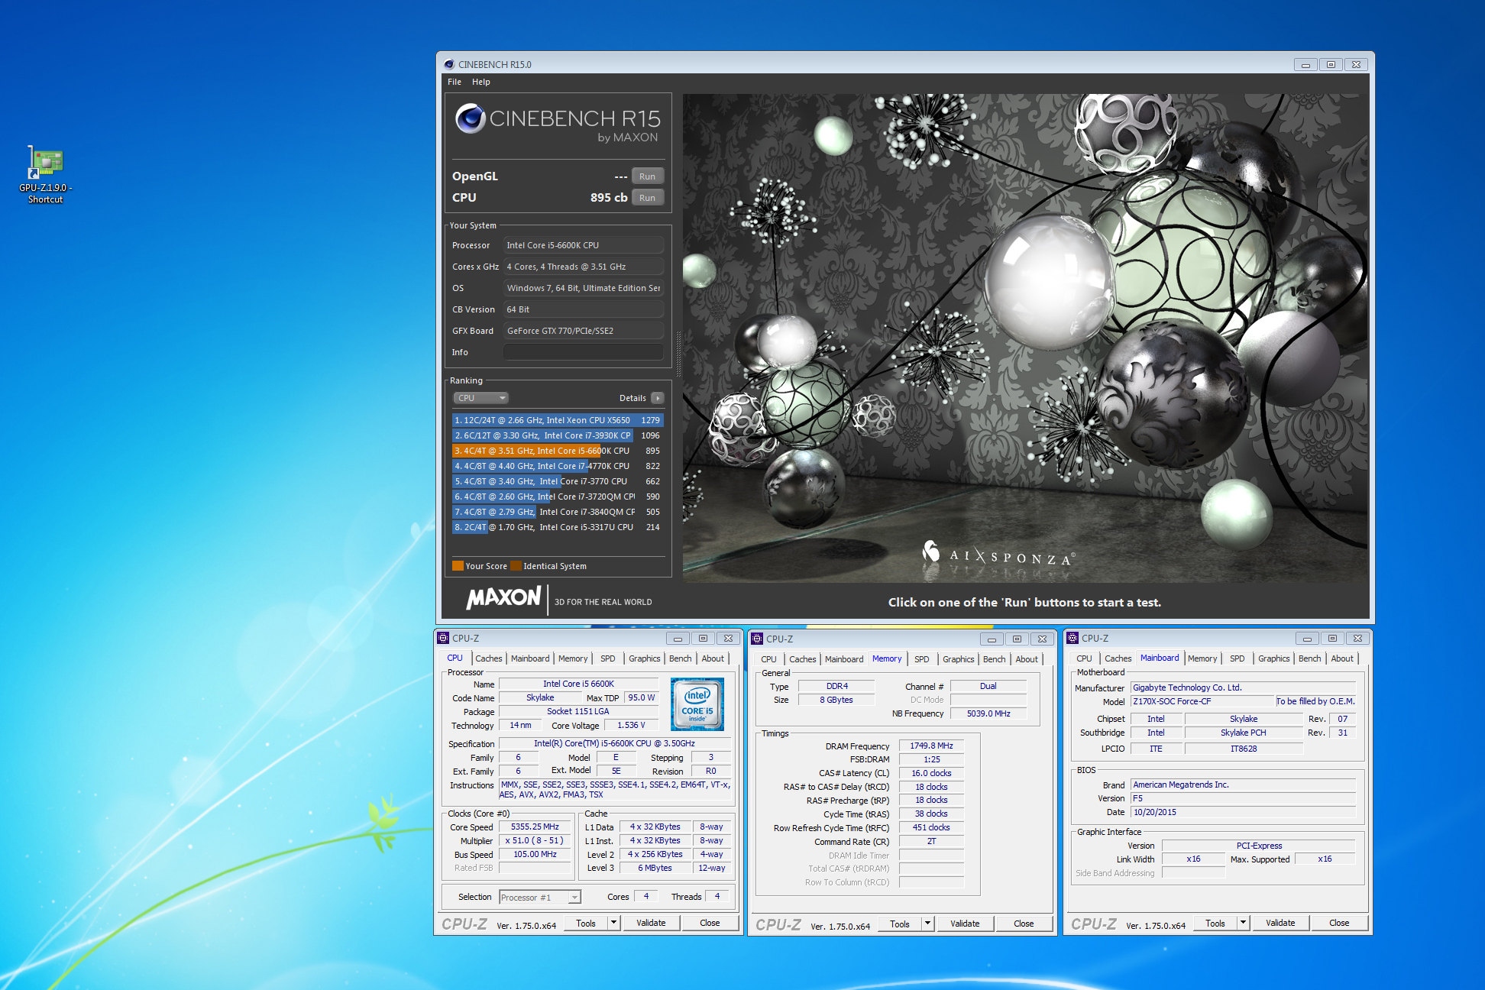Switch to CPU tab in Memory tab window of CPU-Z
The height and width of the screenshot is (990, 1485).
tap(768, 659)
